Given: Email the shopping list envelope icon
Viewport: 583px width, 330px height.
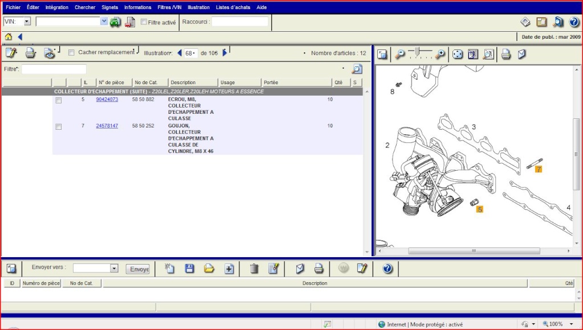Looking at the screenshot, I should click(300, 268).
